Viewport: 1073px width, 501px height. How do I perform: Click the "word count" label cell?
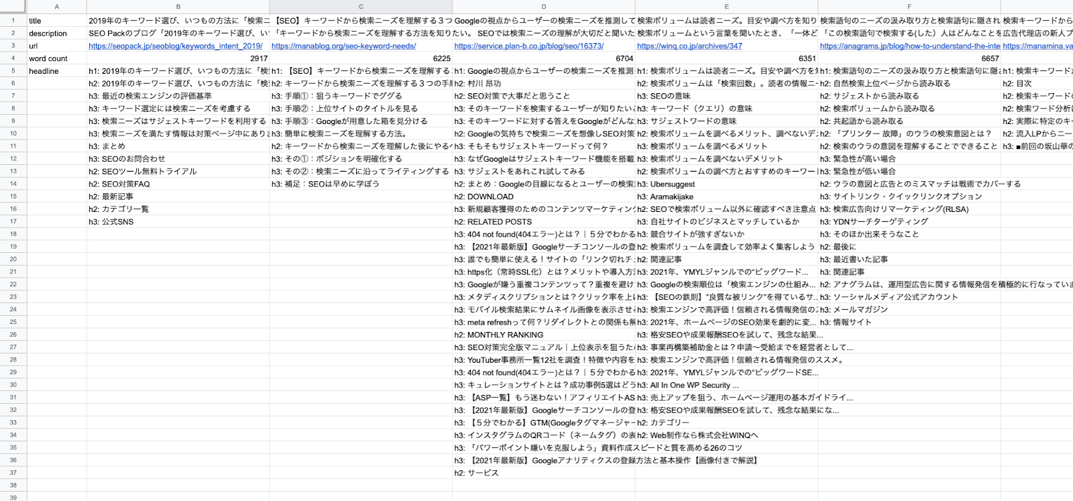57,58
